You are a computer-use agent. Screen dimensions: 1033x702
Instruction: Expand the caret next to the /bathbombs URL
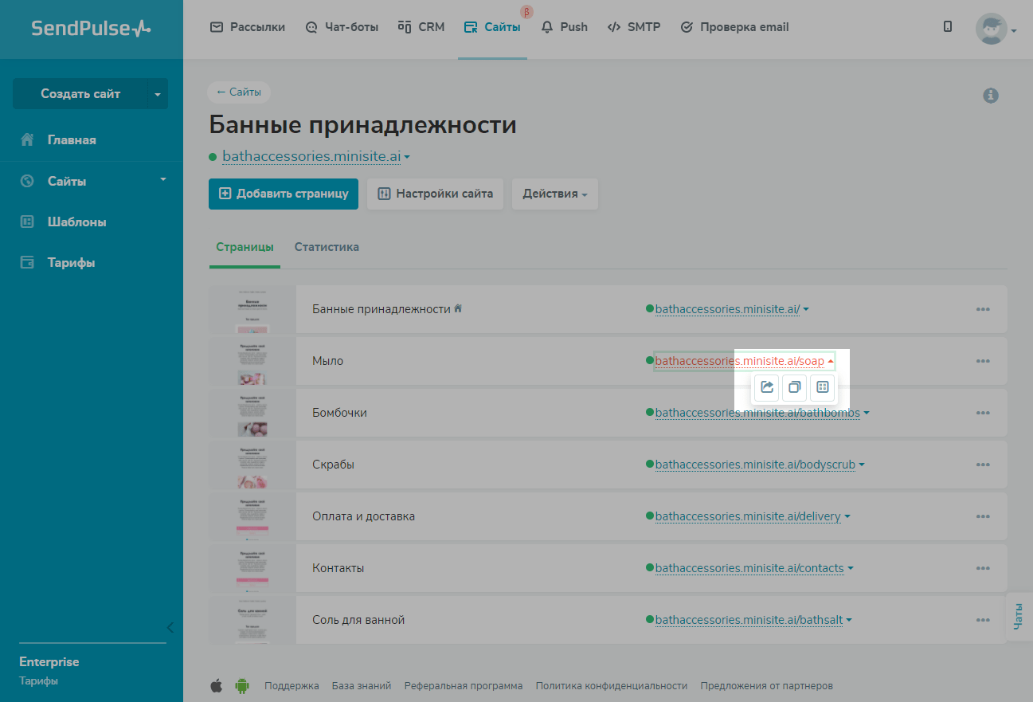[x=867, y=413]
